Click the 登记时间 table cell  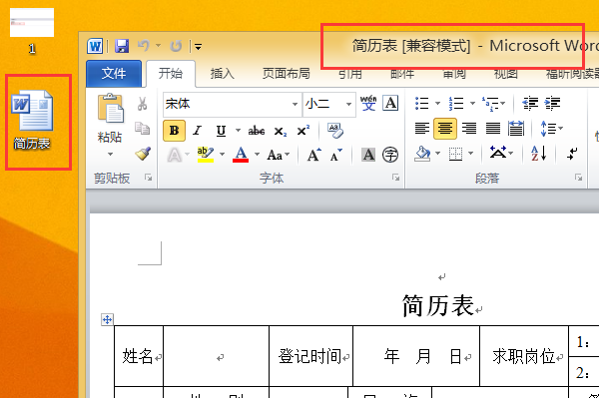pyautogui.click(x=310, y=356)
